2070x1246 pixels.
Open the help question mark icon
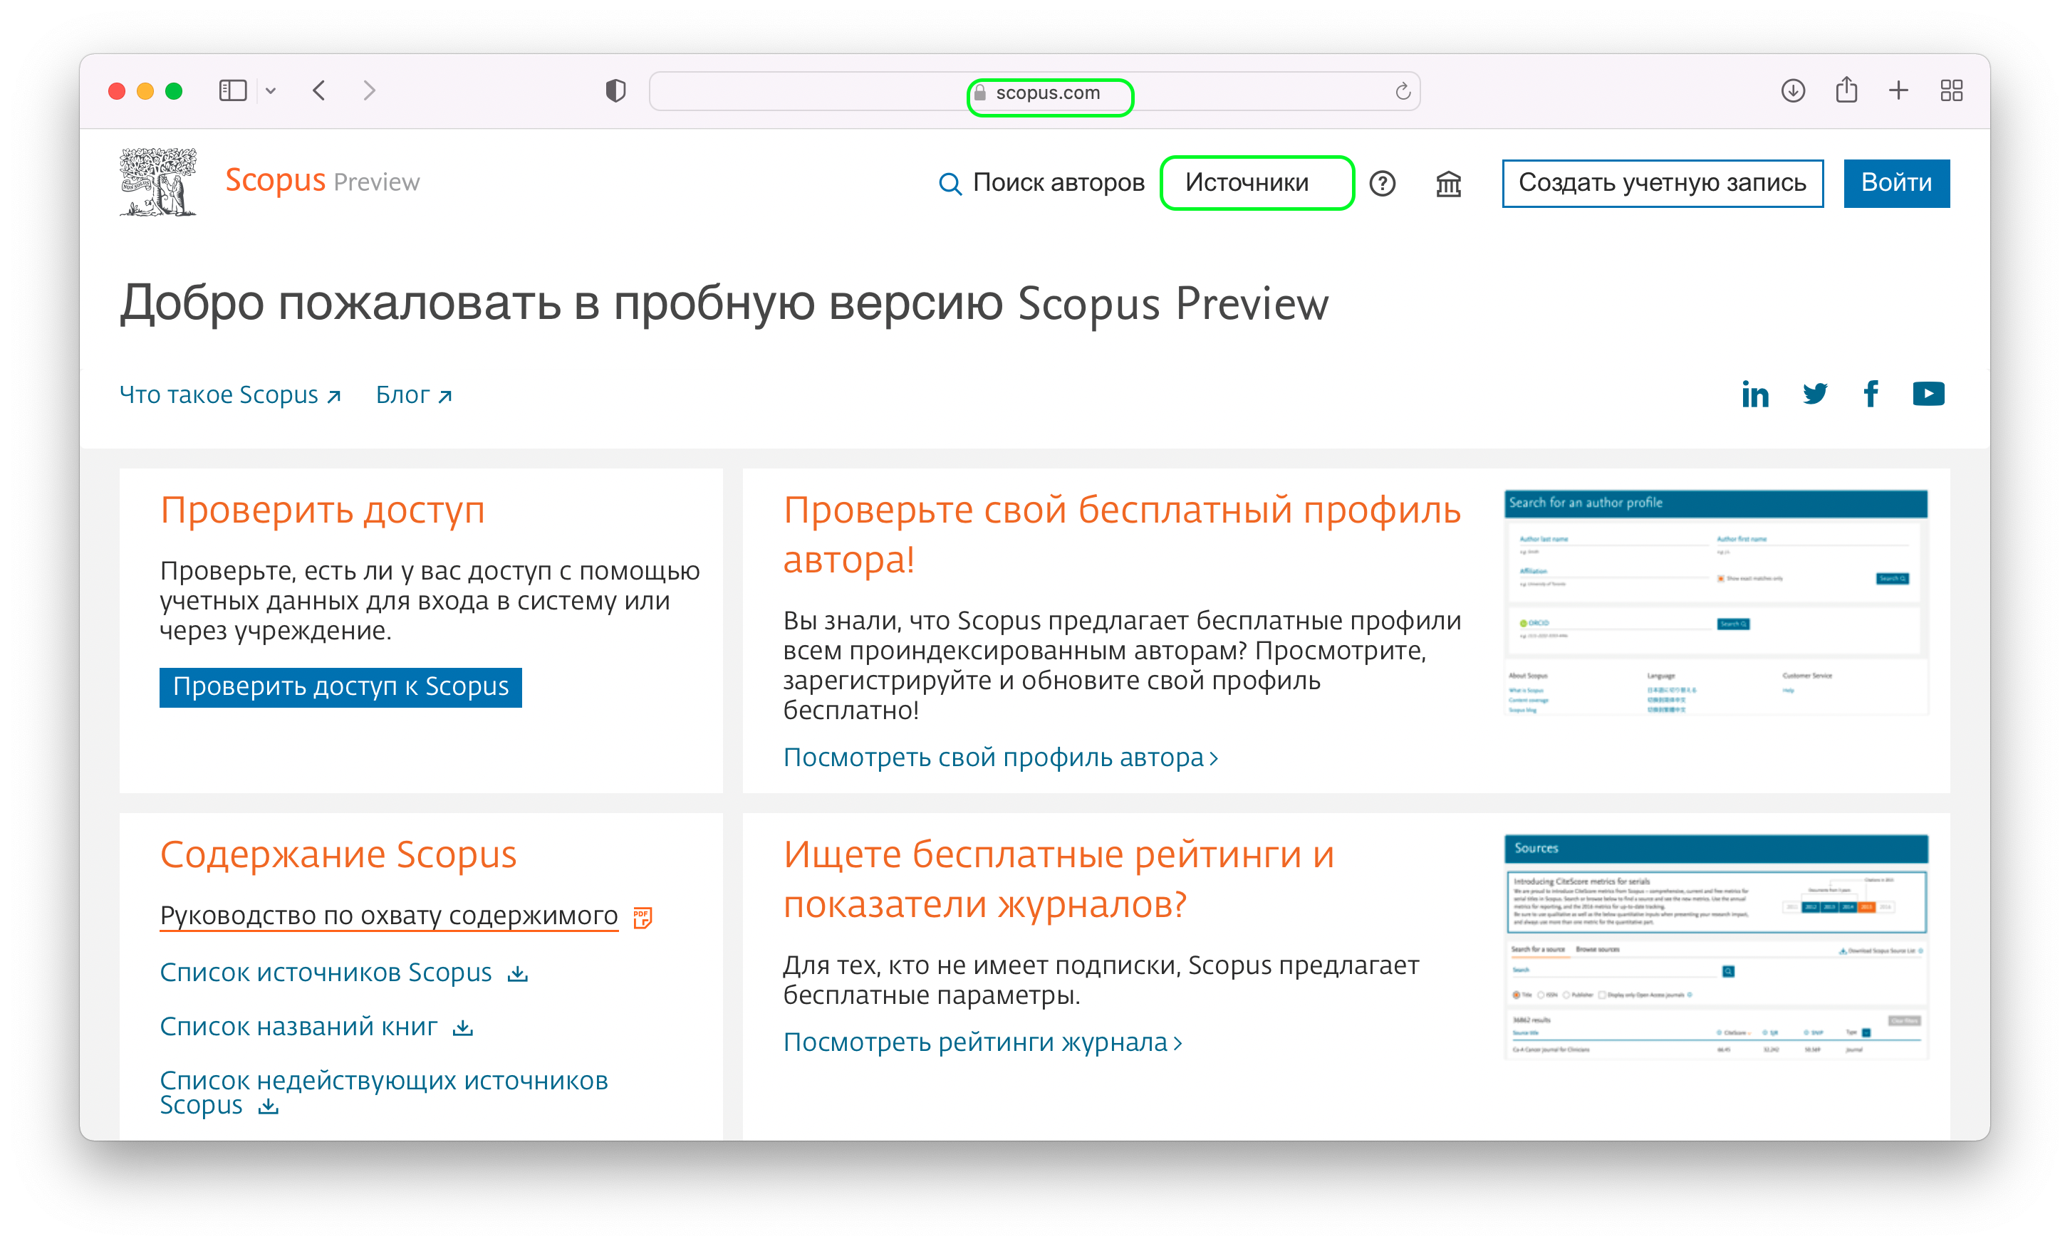tap(1382, 183)
